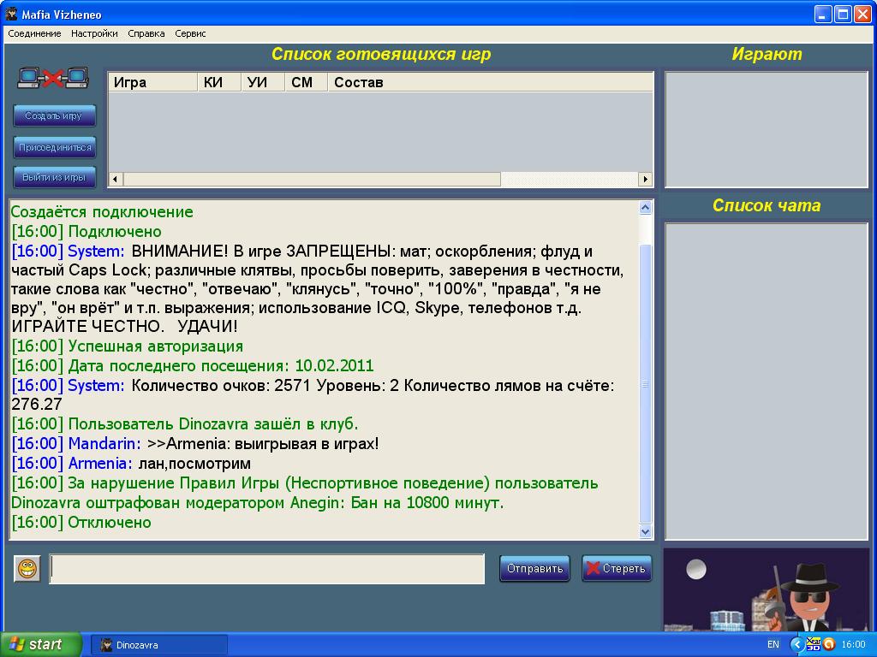Click the УИ column header

pos(263,82)
